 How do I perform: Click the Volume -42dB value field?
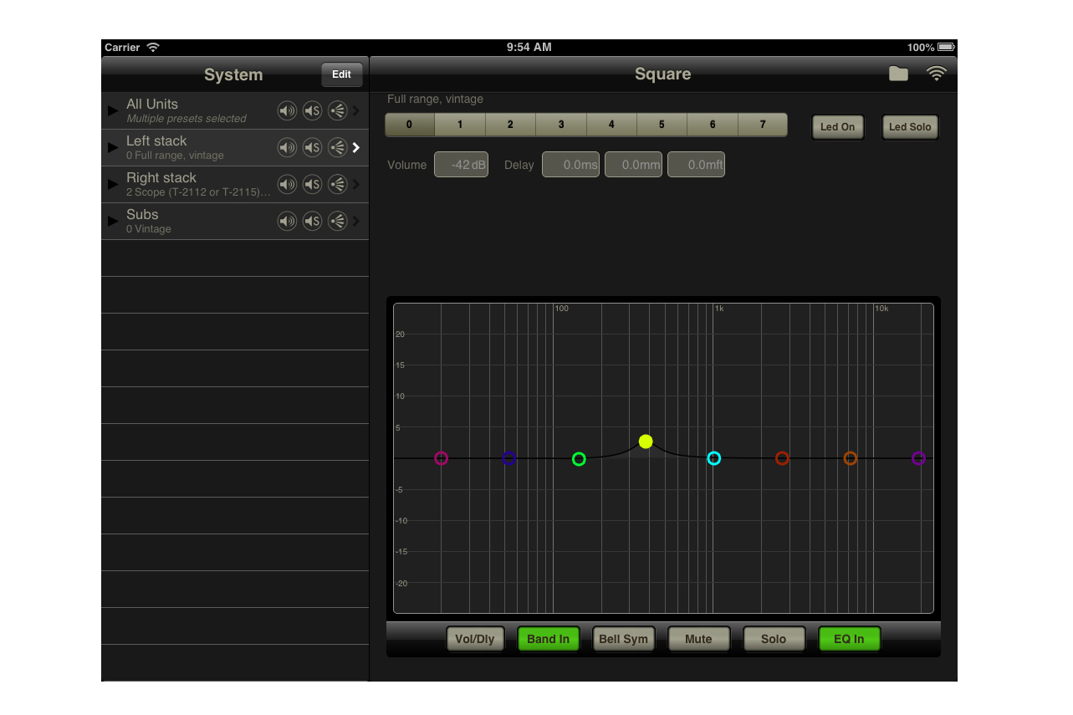(461, 164)
